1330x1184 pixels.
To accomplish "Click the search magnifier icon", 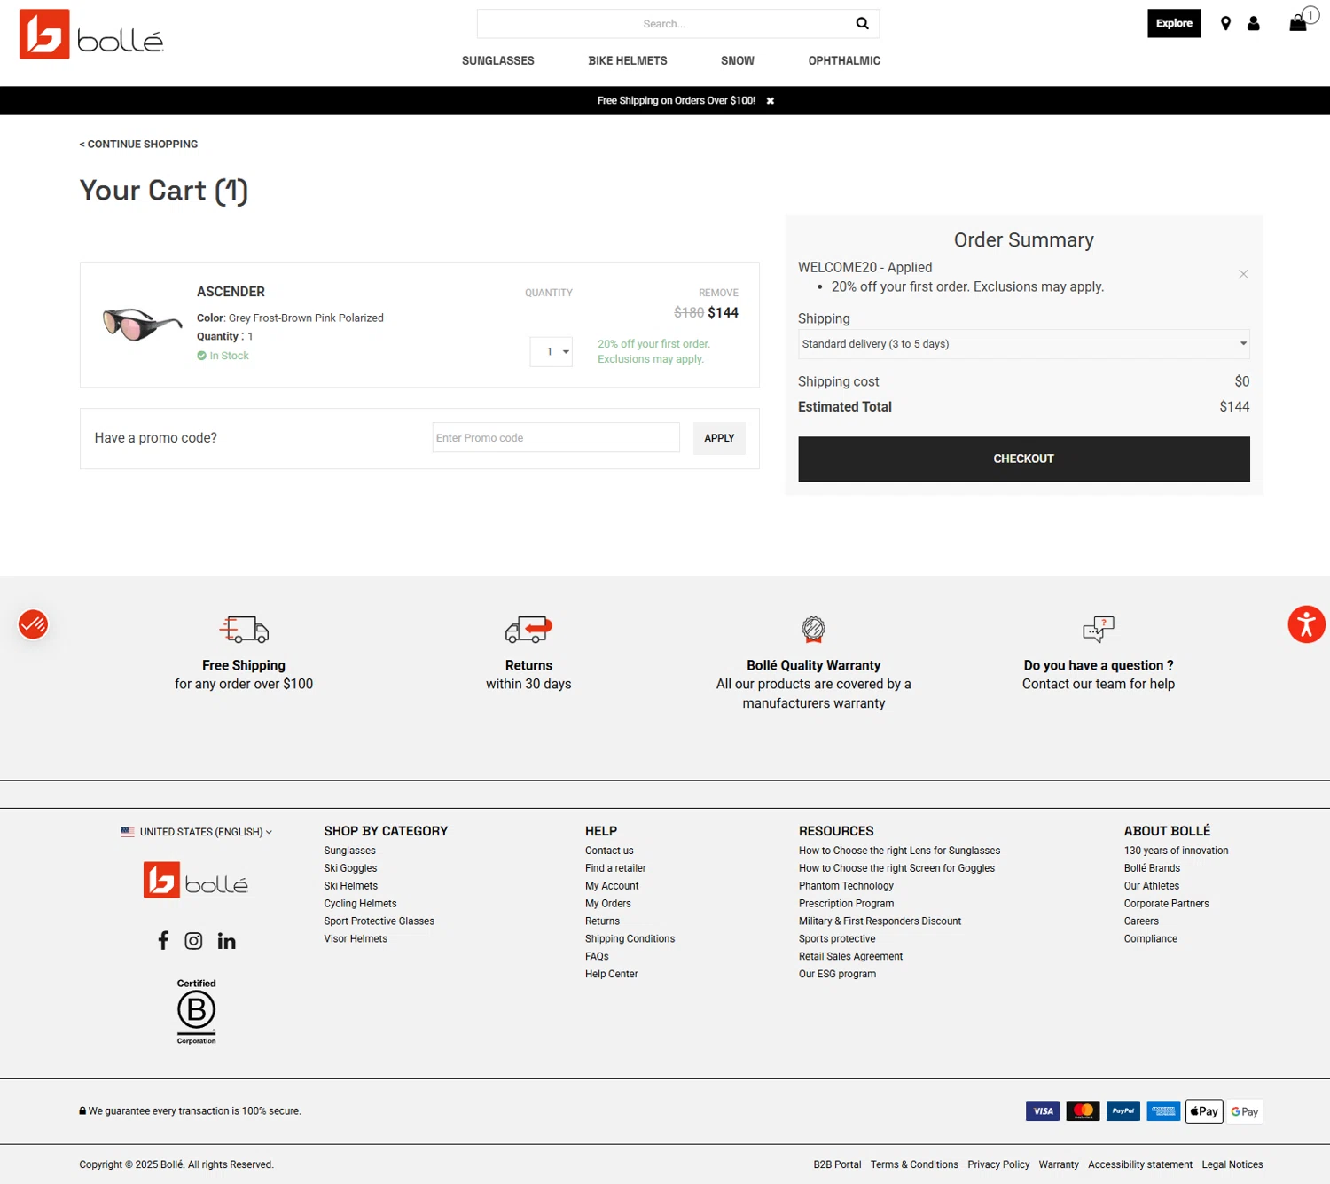I will (x=862, y=23).
